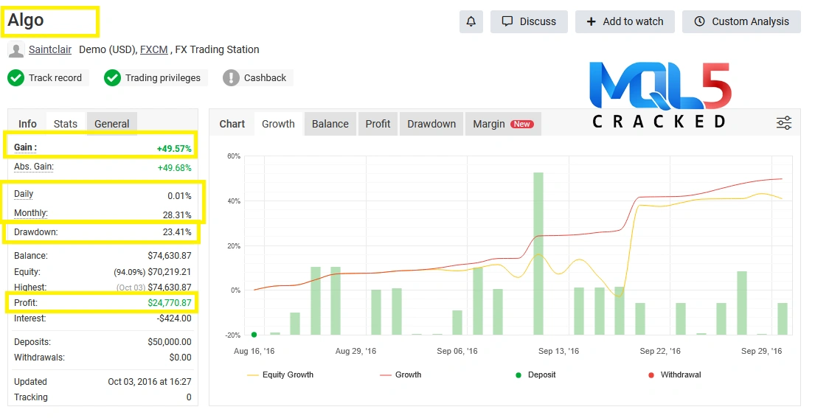This screenshot has height=418, width=815.
Task: Open the Balance chart tab
Action: pyautogui.click(x=330, y=124)
